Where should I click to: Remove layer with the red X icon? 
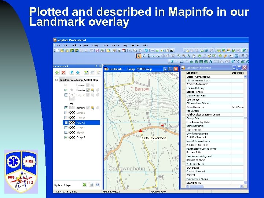63,73
